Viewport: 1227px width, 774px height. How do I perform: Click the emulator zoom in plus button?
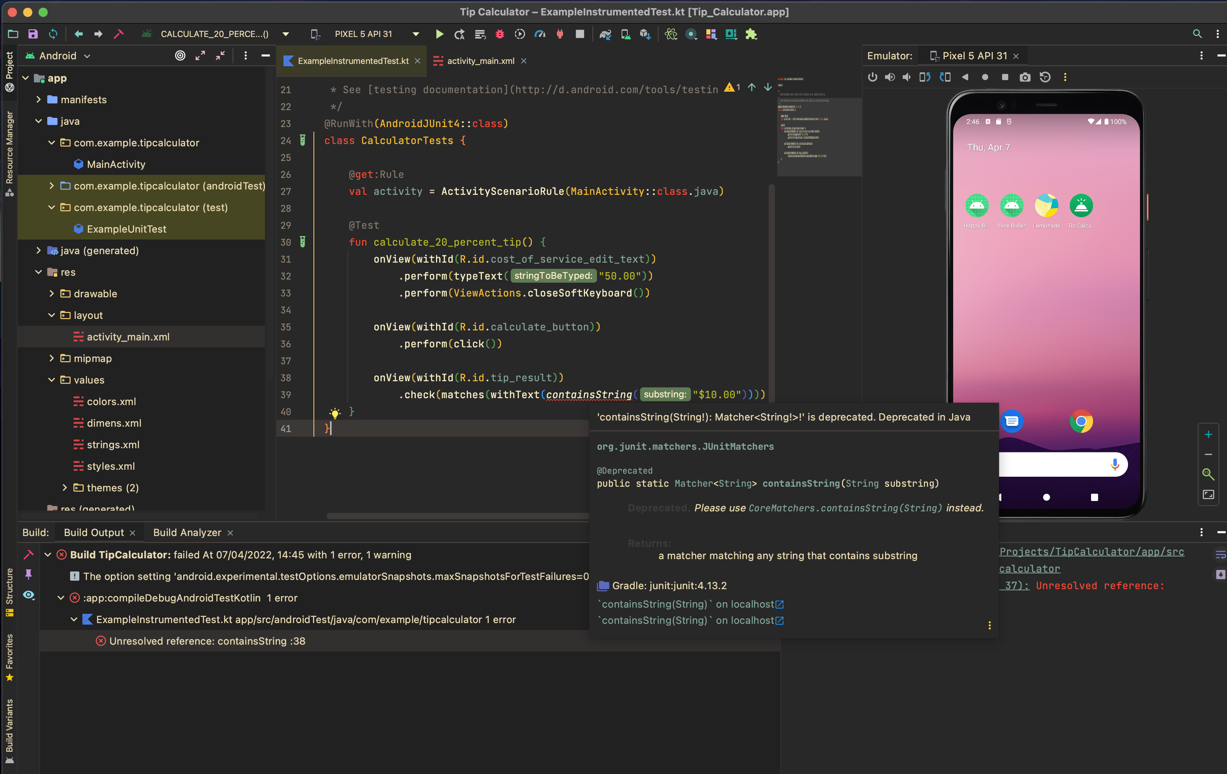1208,434
